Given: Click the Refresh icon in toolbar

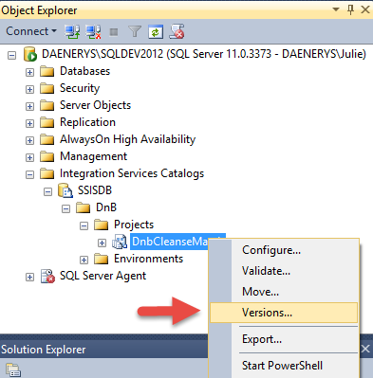Looking at the screenshot, I should (156, 31).
